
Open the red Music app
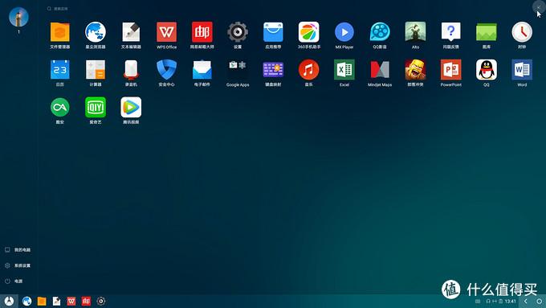point(308,70)
